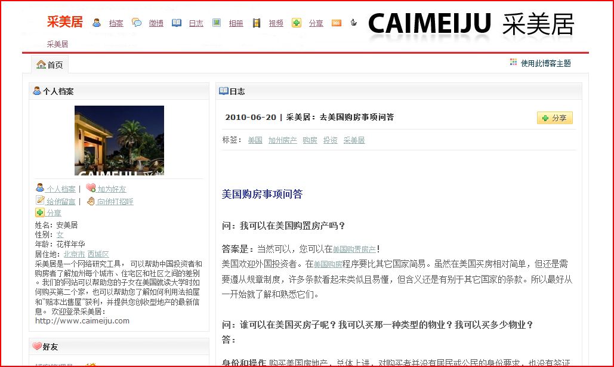Click the profile photo thumbnail
Viewport: 614px width, 367px height.
tap(119, 140)
